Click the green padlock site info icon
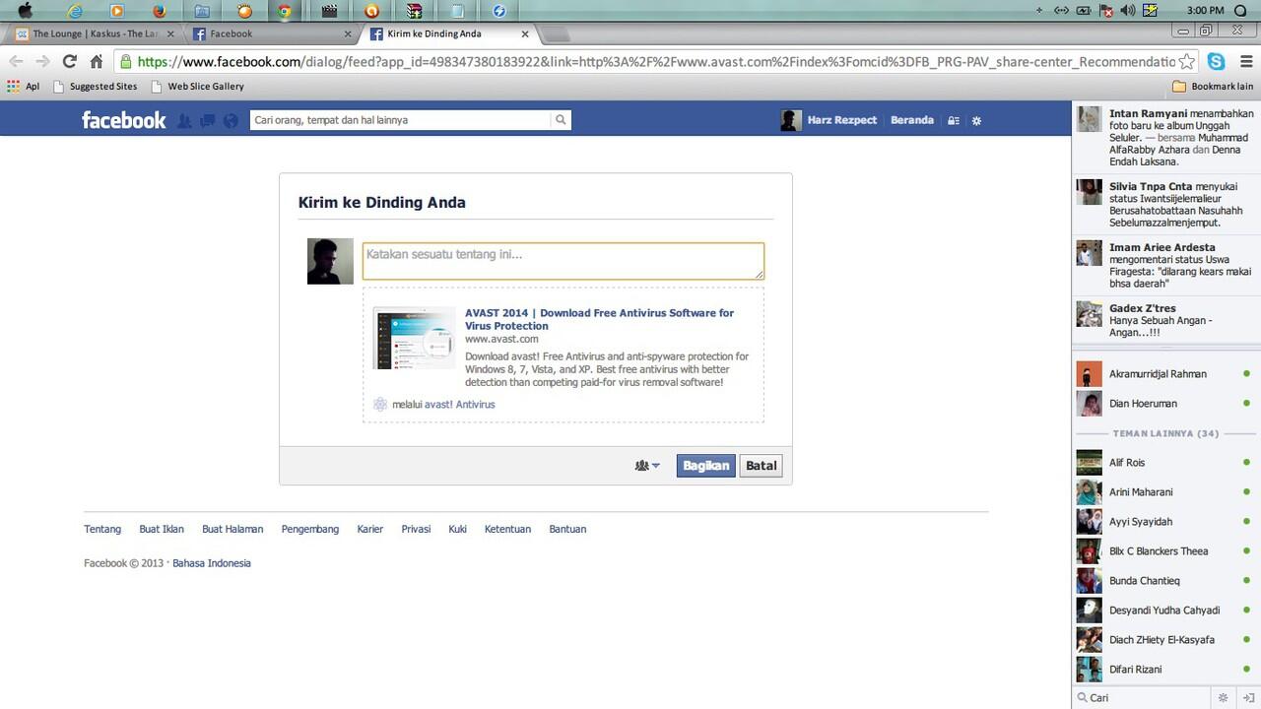 point(125,61)
